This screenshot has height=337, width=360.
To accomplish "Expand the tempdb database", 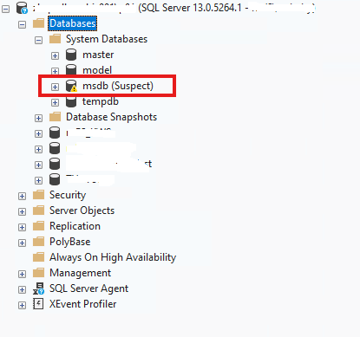I will click(x=55, y=102).
